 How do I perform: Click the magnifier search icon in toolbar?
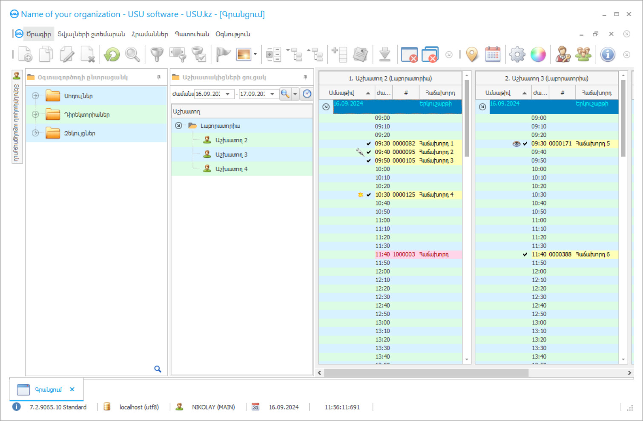[x=132, y=55]
